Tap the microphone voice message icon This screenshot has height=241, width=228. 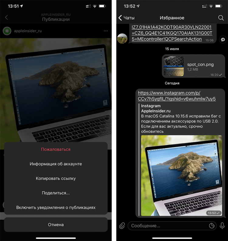pyautogui.click(x=222, y=226)
